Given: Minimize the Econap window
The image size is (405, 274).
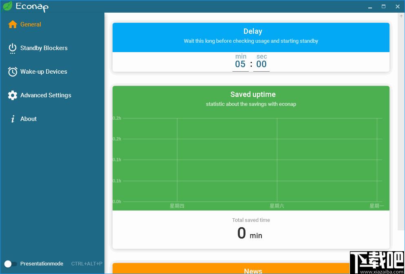Looking at the screenshot, I should (370, 7).
